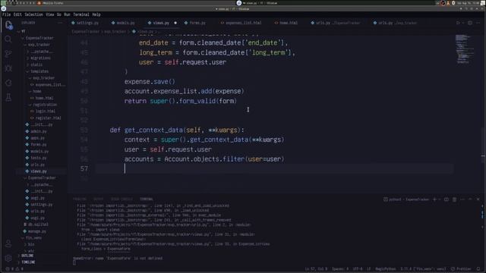Open the Run menu
Viewport: 486px width, 273px height.
pos(67,14)
